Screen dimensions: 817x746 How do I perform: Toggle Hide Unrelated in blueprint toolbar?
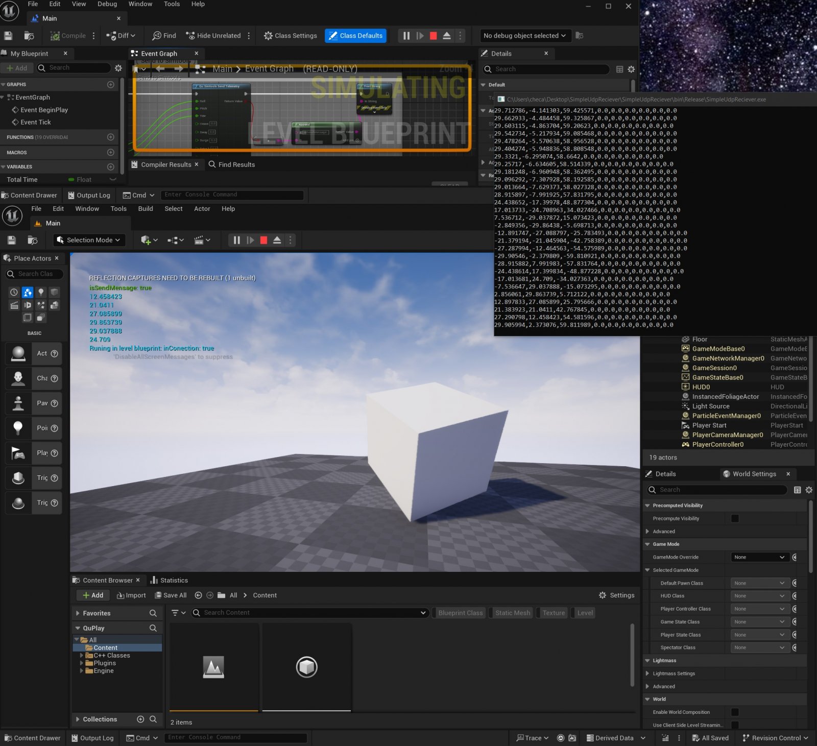213,36
